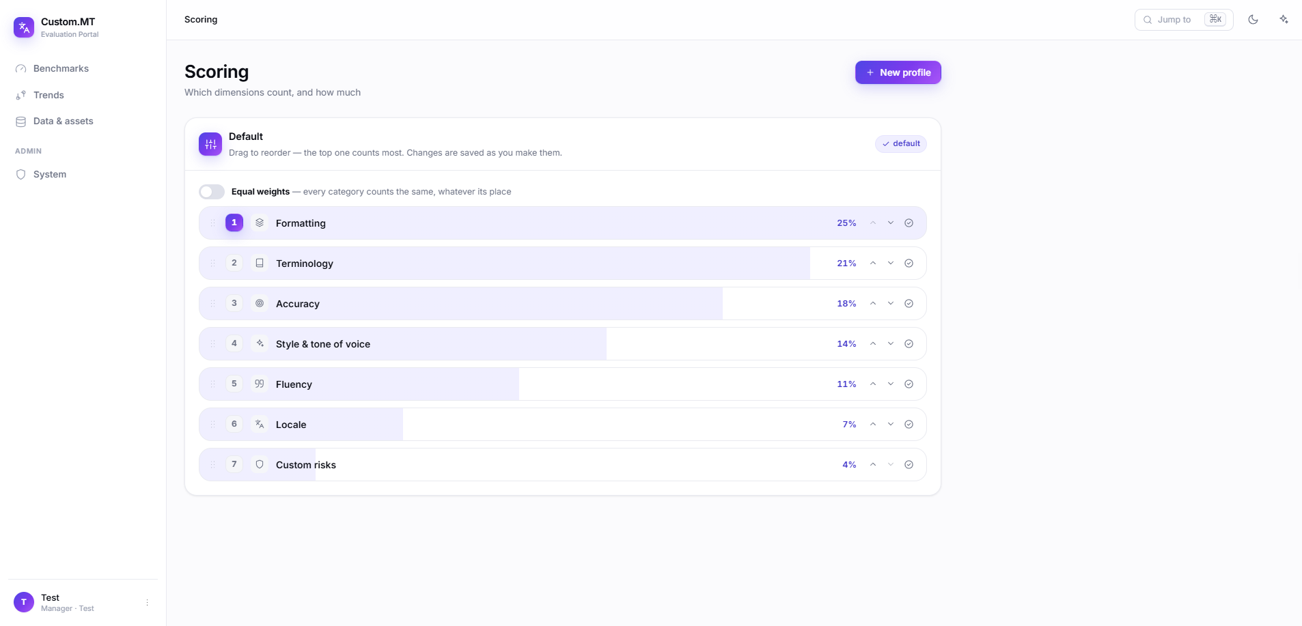Click the Terminology book icon
Viewport: 1302px width, 626px height.
tap(260, 263)
